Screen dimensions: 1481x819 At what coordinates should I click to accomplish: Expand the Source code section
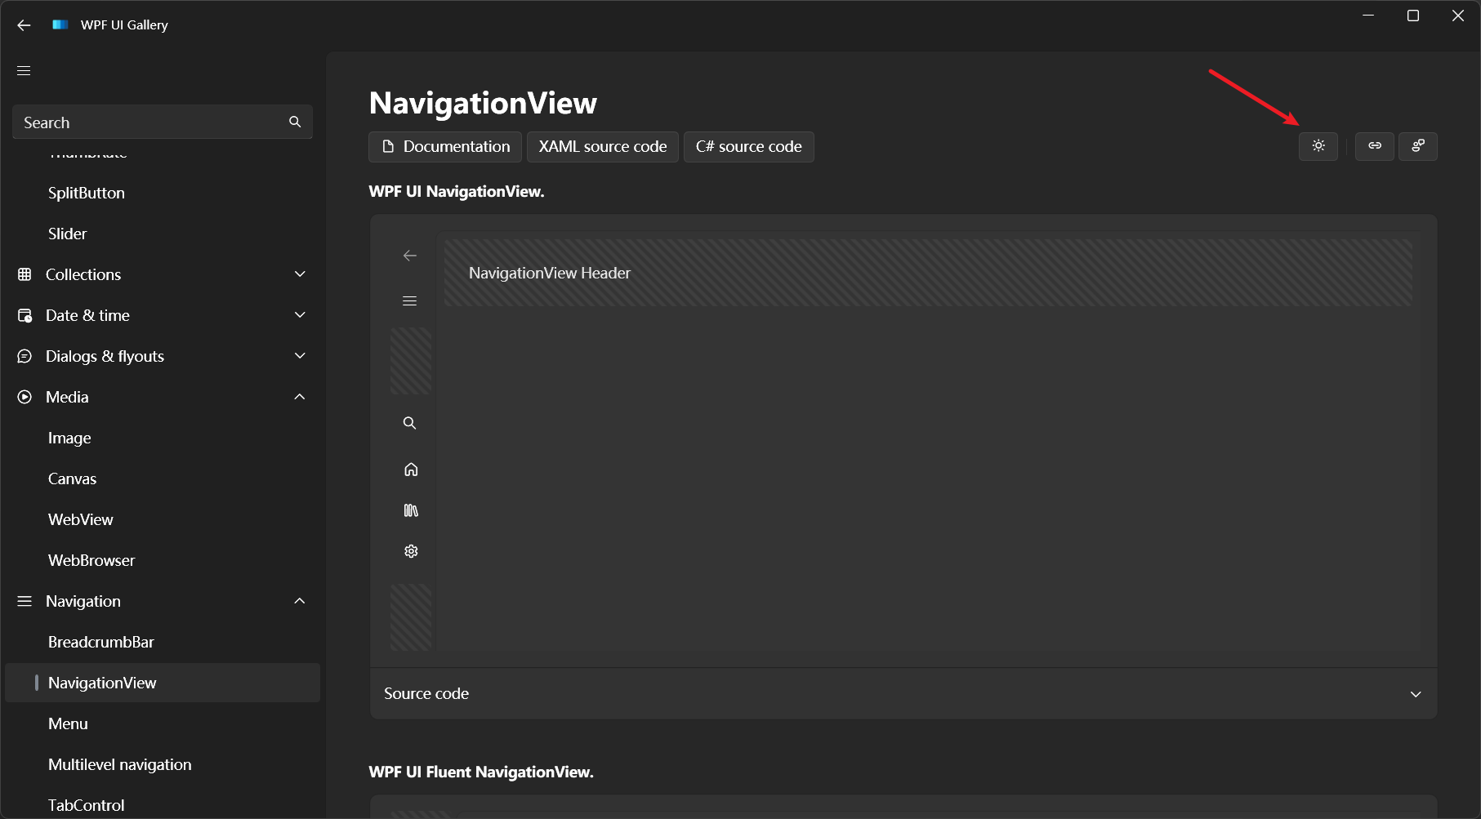point(903,694)
